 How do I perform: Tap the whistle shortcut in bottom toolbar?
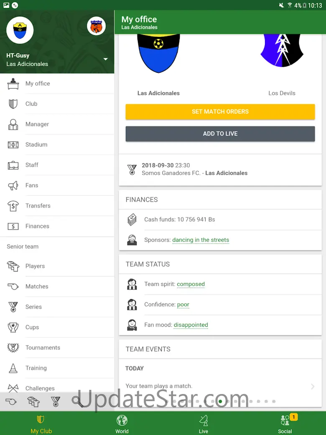pos(11,402)
